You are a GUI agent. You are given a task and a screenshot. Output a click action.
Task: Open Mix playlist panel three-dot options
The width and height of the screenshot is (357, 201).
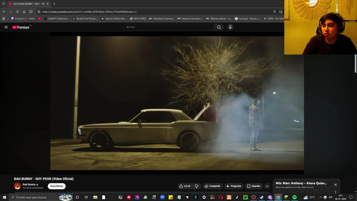(x=336, y=192)
